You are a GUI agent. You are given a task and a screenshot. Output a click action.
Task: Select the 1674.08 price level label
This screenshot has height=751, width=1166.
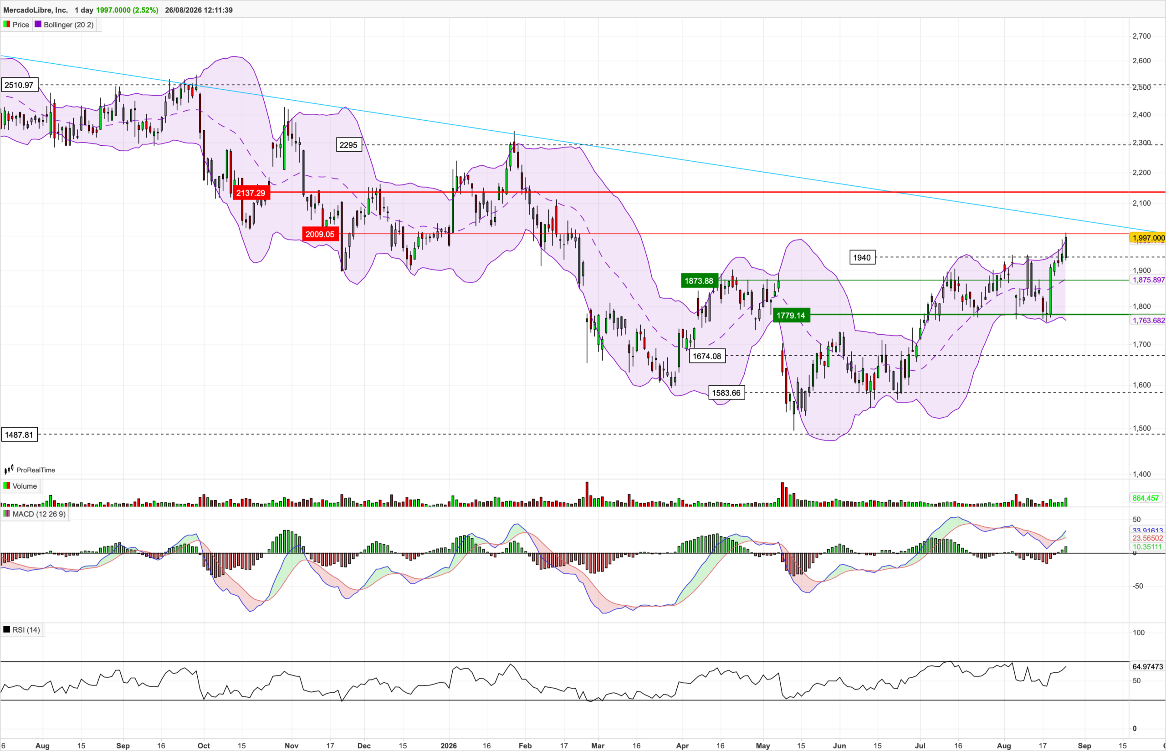pyautogui.click(x=707, y=356)
